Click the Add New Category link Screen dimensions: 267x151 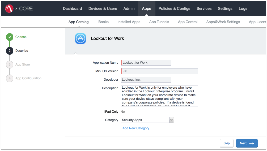136,128
